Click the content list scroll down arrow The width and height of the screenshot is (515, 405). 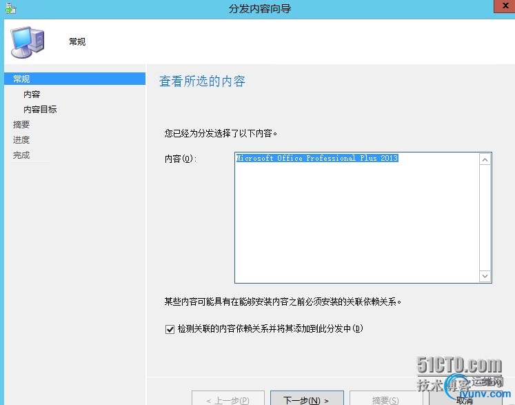pos(485,276)
